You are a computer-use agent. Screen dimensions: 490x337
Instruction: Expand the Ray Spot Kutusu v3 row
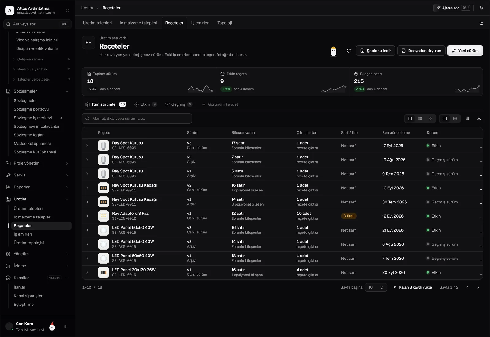87,146
